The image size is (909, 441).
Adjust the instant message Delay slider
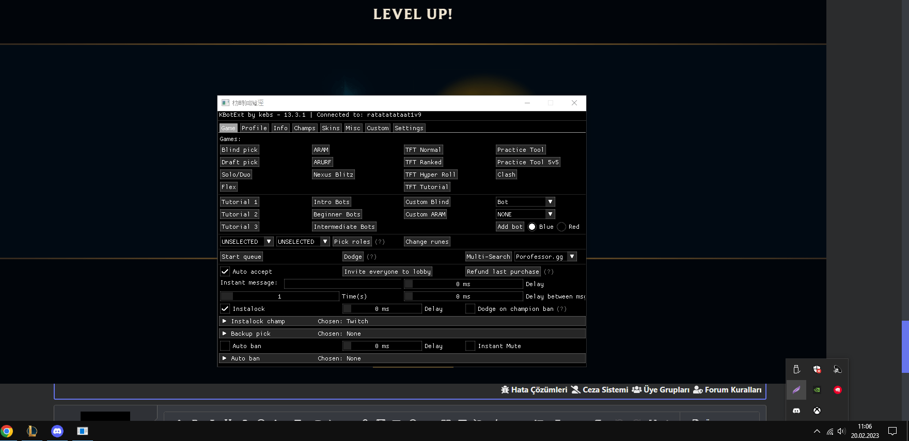[x=463, y=284]
